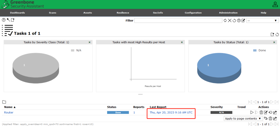Open the edit filter dialog icon
The image size is (280, 133).
[243, 20]
